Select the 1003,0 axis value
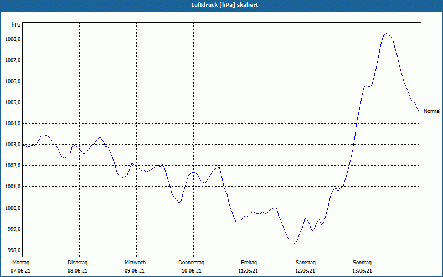 [13, 145]
